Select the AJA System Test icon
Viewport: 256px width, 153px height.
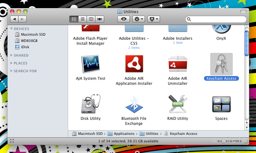(90, 64)
